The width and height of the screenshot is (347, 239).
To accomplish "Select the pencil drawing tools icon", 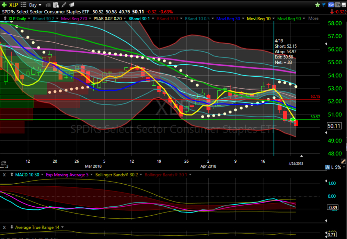I will 64,4.
